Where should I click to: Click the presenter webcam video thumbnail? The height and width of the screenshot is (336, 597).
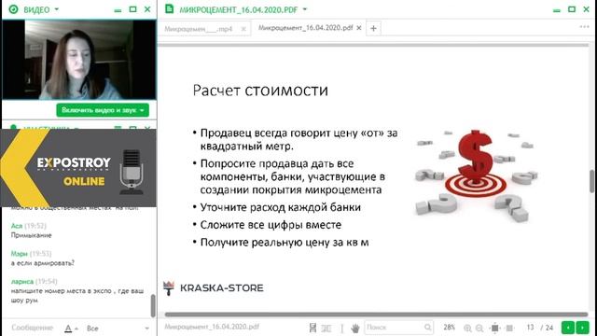point(79,60)
